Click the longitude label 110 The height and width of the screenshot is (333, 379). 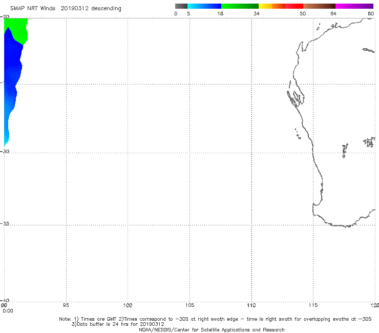point(251,305)
